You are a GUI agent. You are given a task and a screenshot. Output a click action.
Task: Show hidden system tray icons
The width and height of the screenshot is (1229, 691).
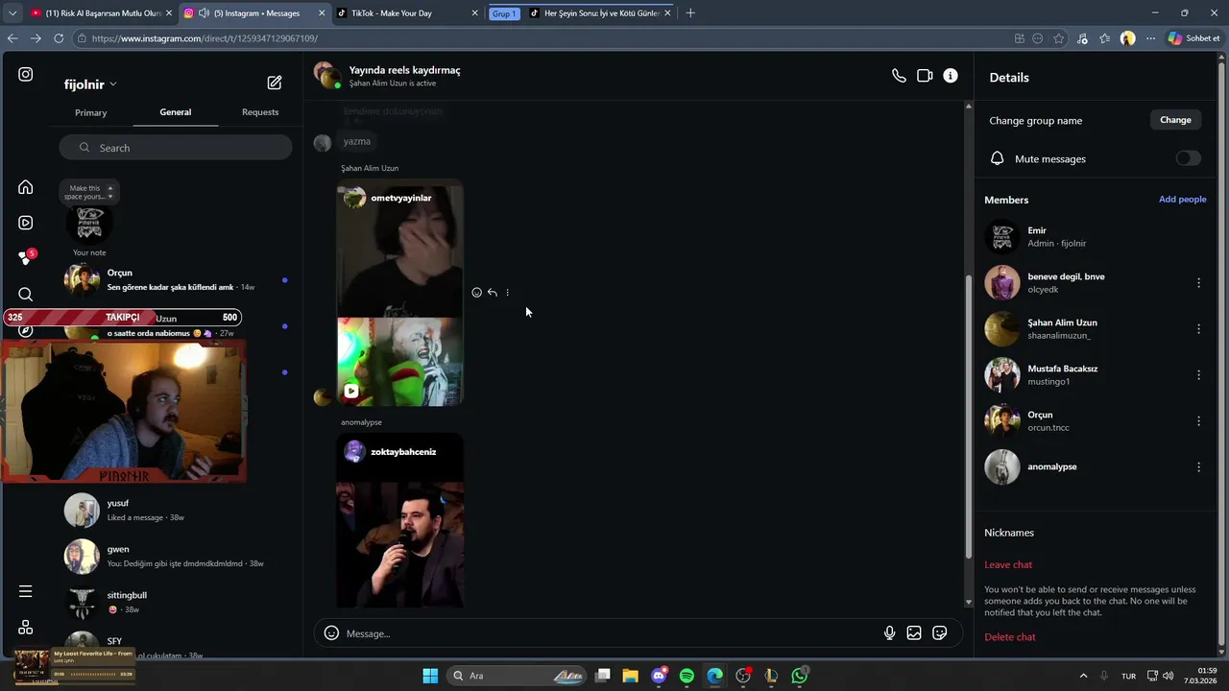pos(1083,676)
